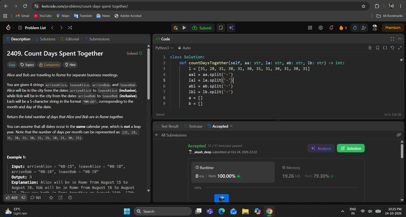Open the YouTube bookmark

click(x=43, y=16)
